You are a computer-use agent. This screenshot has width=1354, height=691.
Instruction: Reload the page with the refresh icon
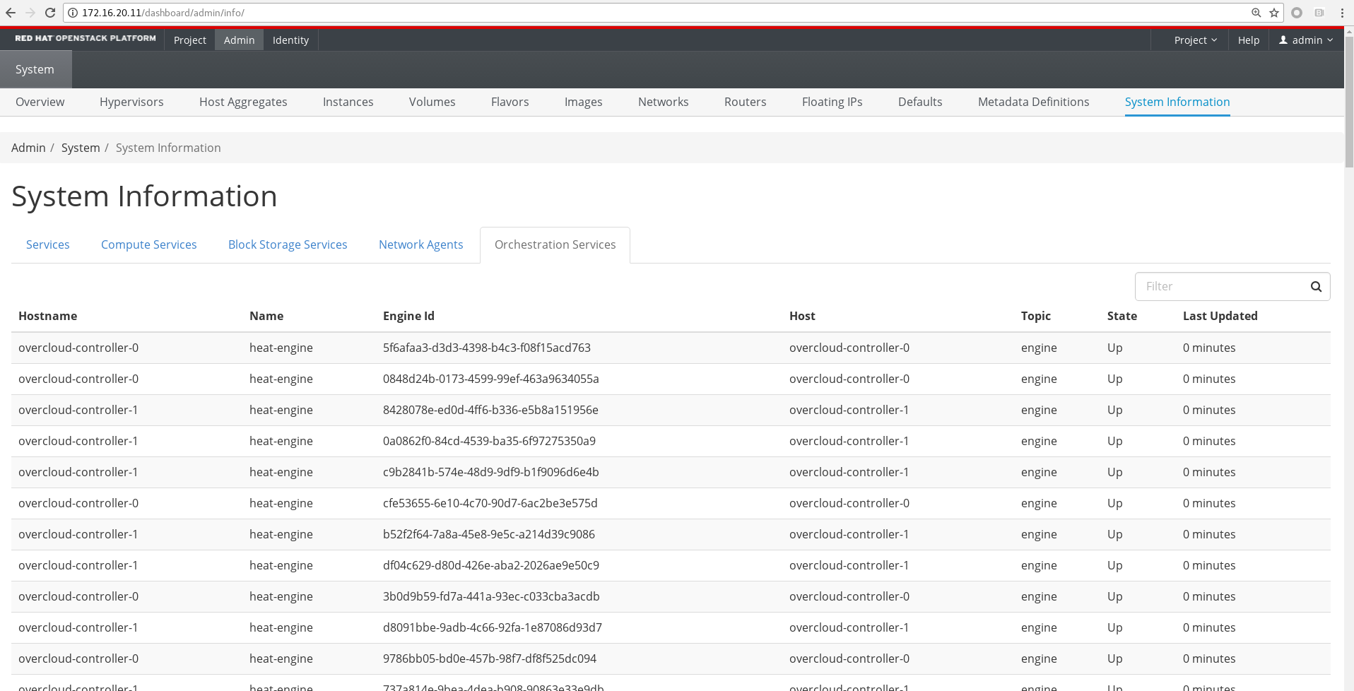(50, 13)
